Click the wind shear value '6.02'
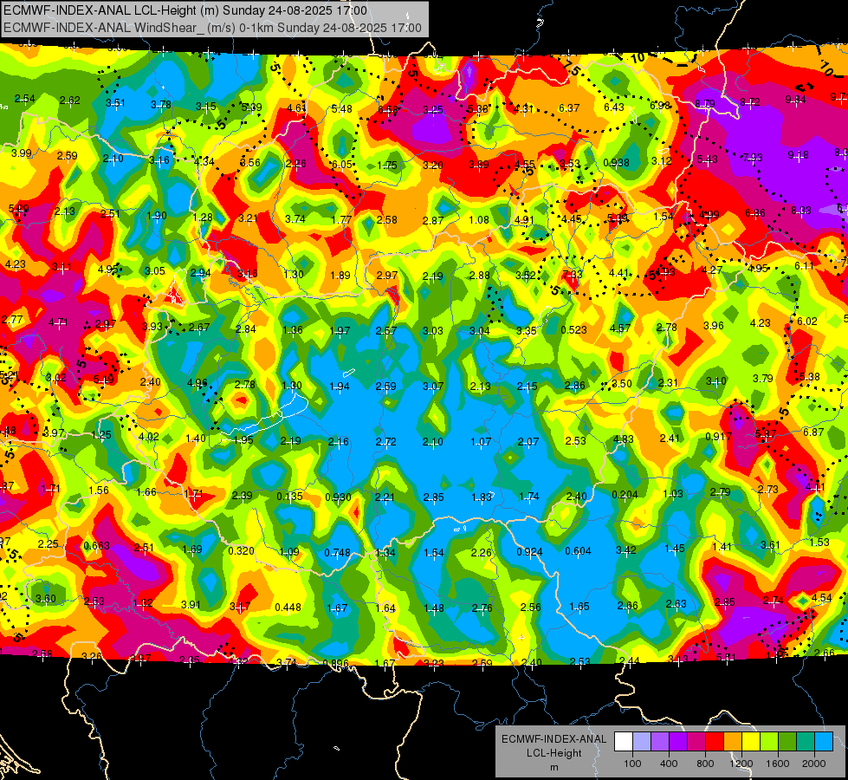 click(x=807, y=321)
